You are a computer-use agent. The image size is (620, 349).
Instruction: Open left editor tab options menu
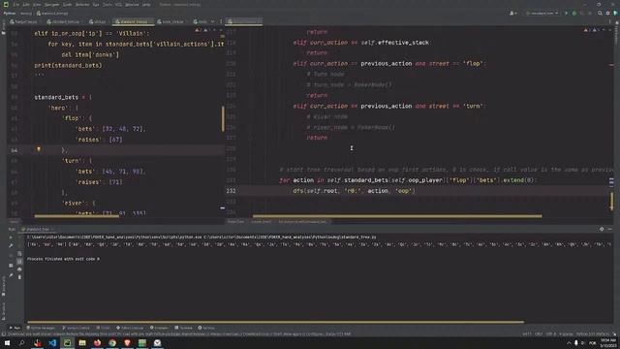(221, 21)
